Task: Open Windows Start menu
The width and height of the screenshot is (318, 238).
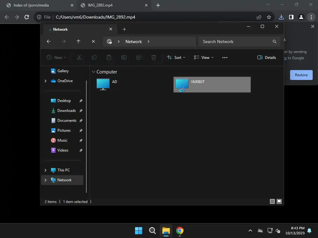Action: [139, 231]
